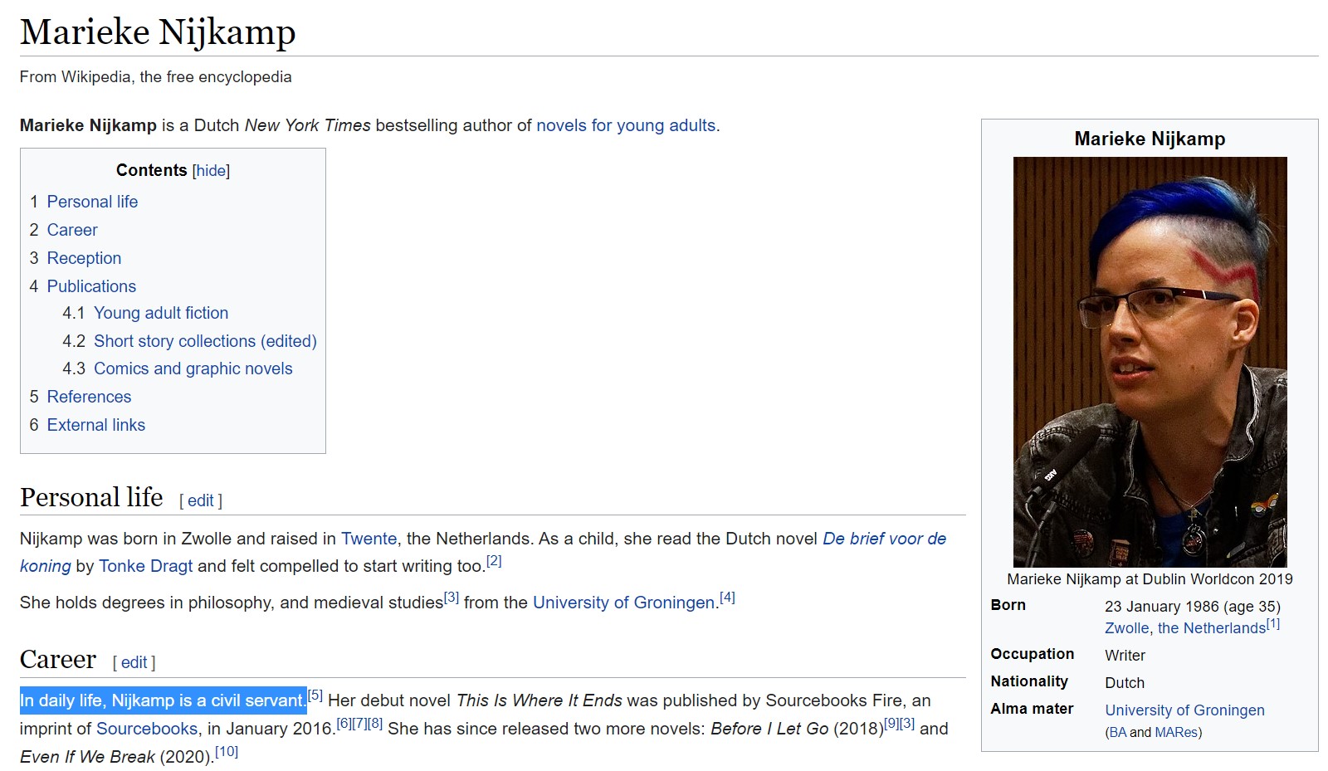Open citation [5] after 'civil servant'
Viewport: 1328px width, 771px height.
[315, 695]
